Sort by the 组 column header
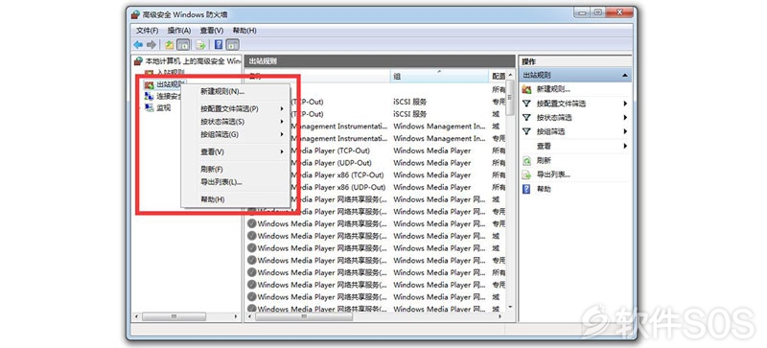767x348 pixels. (439, 76)
